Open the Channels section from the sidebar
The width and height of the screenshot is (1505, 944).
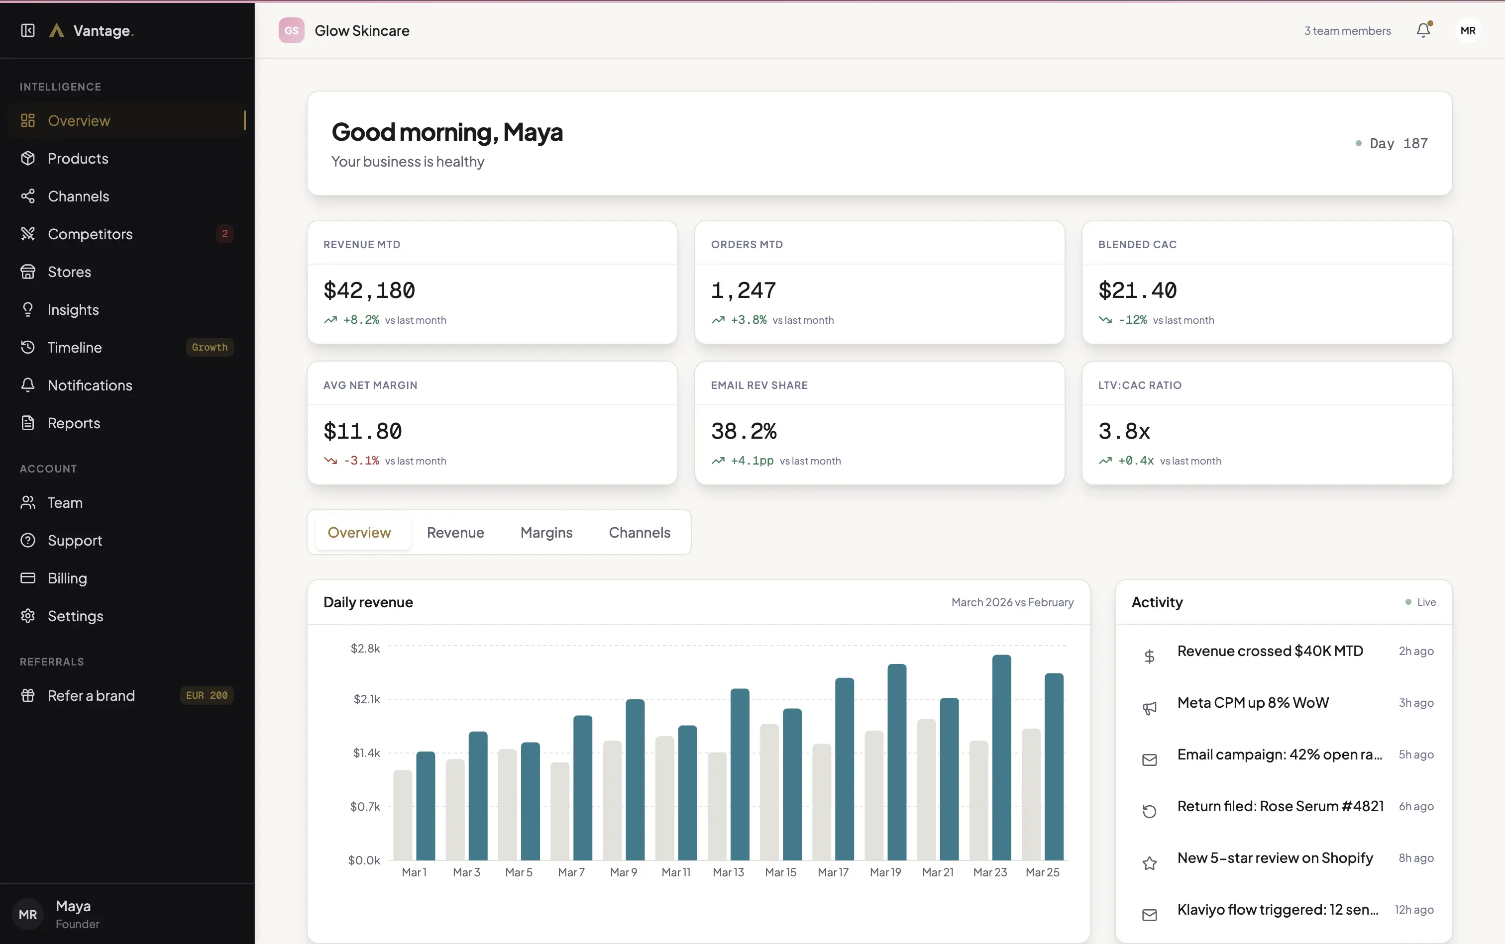pyautogui.click(x=79, y=196)
